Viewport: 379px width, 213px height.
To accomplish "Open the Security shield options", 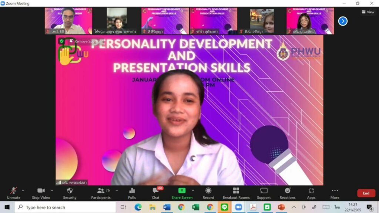I will click(70, 193).
